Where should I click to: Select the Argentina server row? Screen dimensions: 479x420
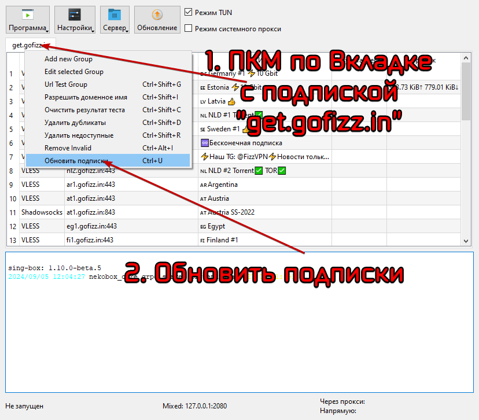pos(231,185)
